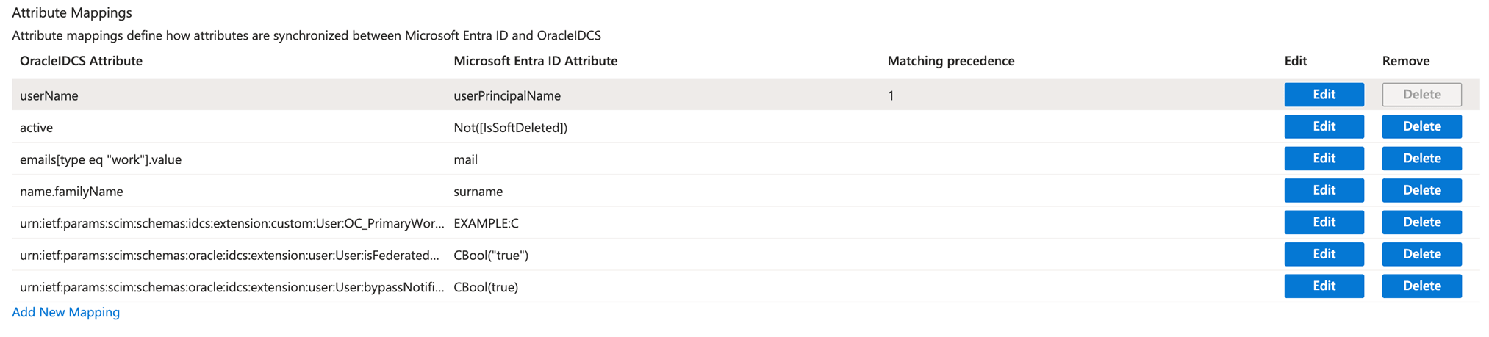Select the userName row in mappings table

[x=745, y=95]
